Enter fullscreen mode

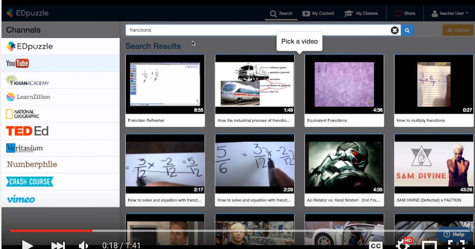point(456,245)
